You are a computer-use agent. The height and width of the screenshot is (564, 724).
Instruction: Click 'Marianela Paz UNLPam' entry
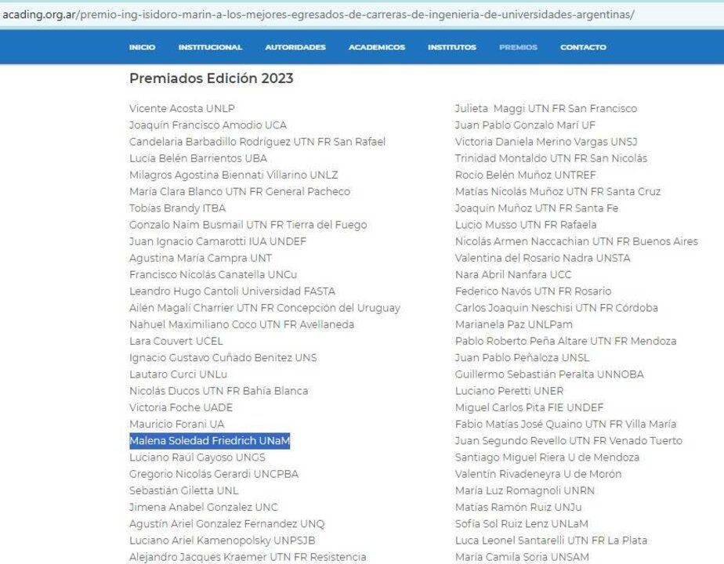click(x=514, y=324)
